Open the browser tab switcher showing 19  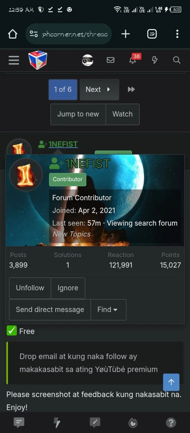click(x=152, y=34)
